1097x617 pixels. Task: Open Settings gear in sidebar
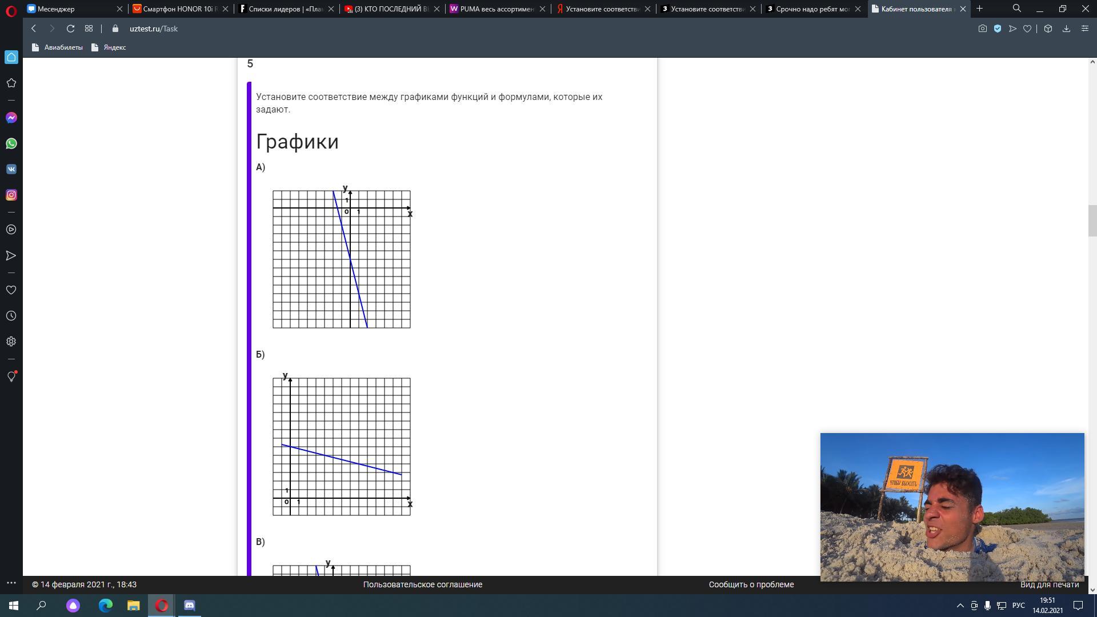point(11,342)
